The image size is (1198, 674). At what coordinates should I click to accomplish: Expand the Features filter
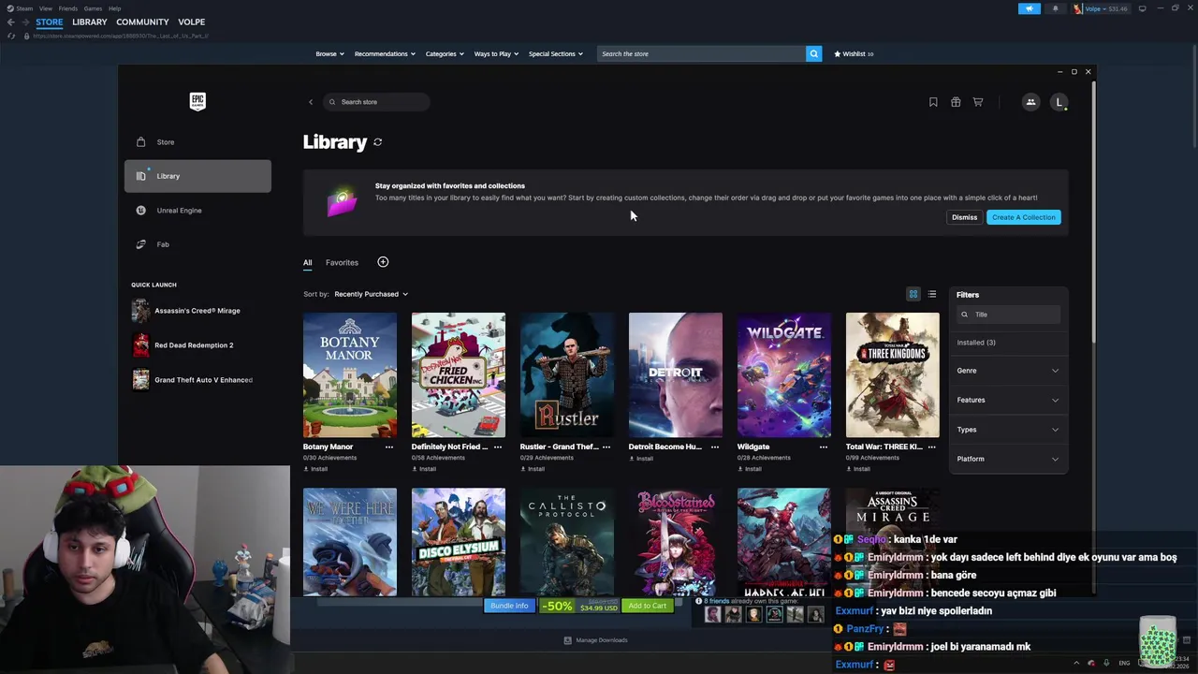[x=1009, y=400]
